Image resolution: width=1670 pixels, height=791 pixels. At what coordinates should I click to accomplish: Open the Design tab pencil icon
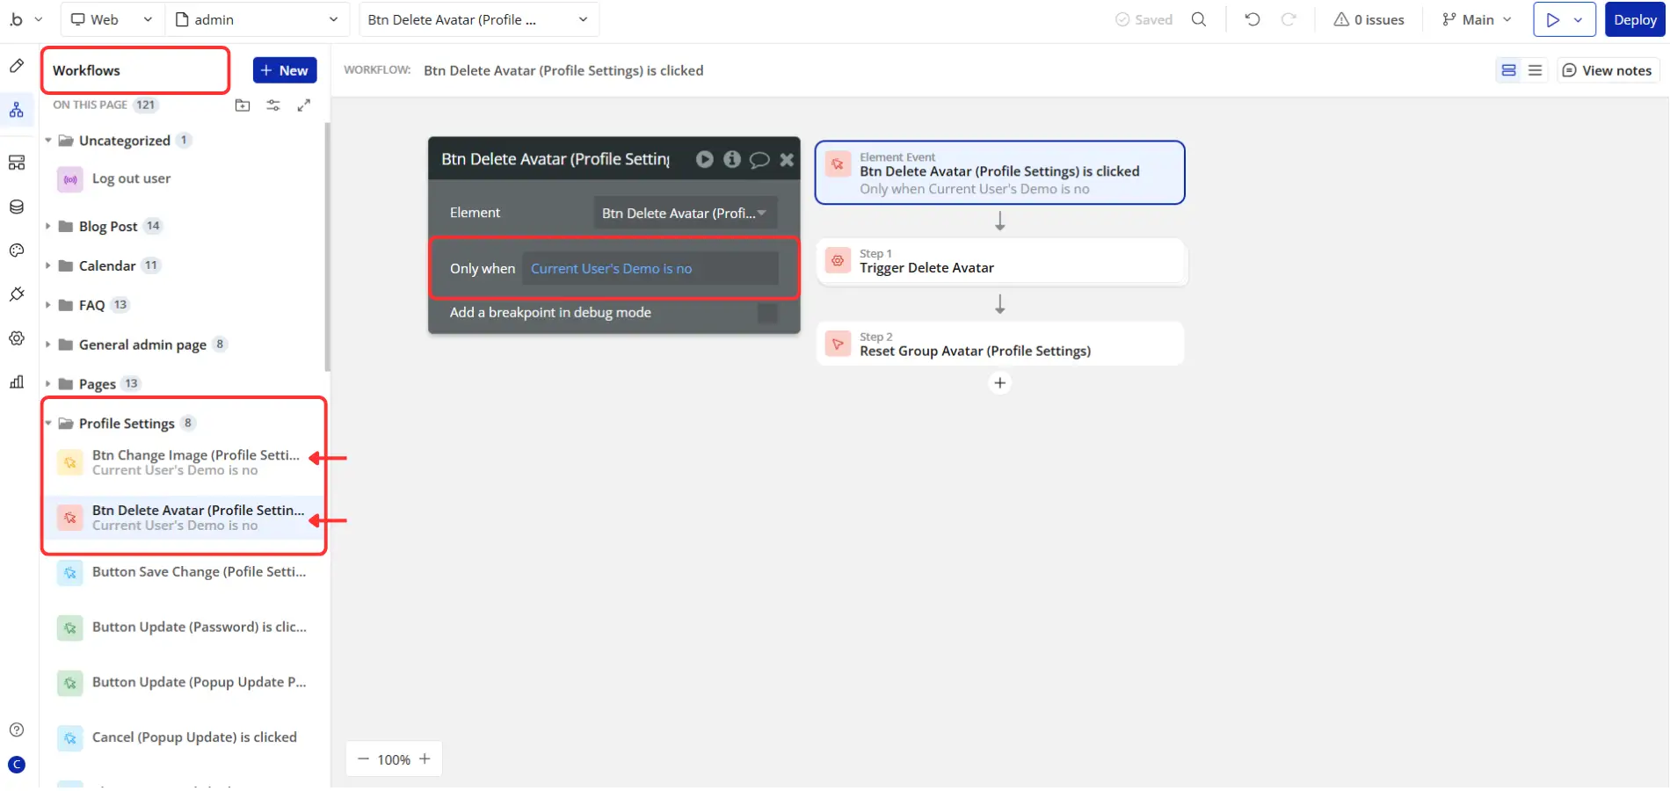coord(17,66)
